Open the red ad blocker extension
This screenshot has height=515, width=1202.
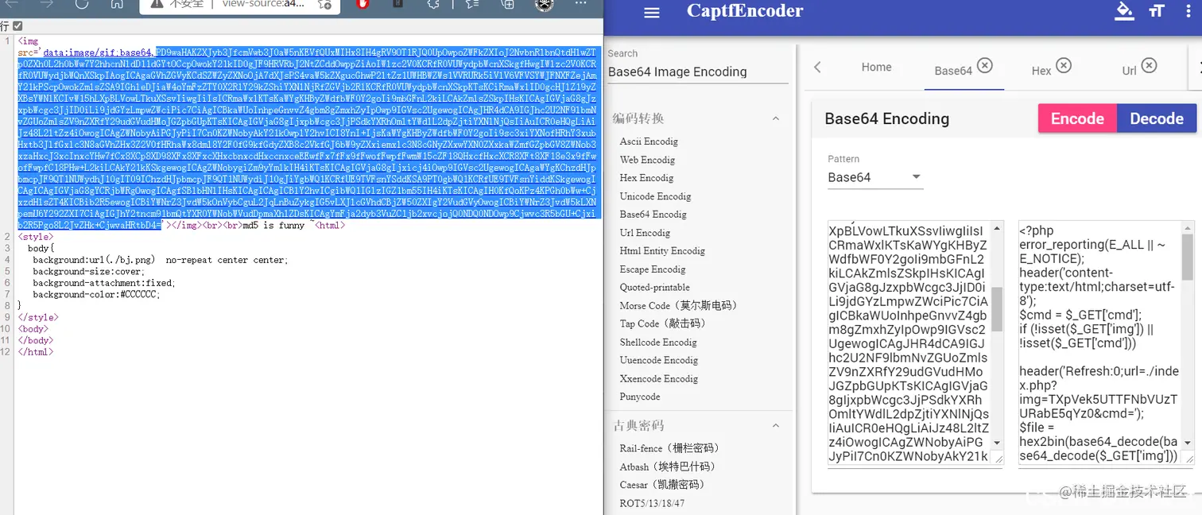tap(363, 4)
